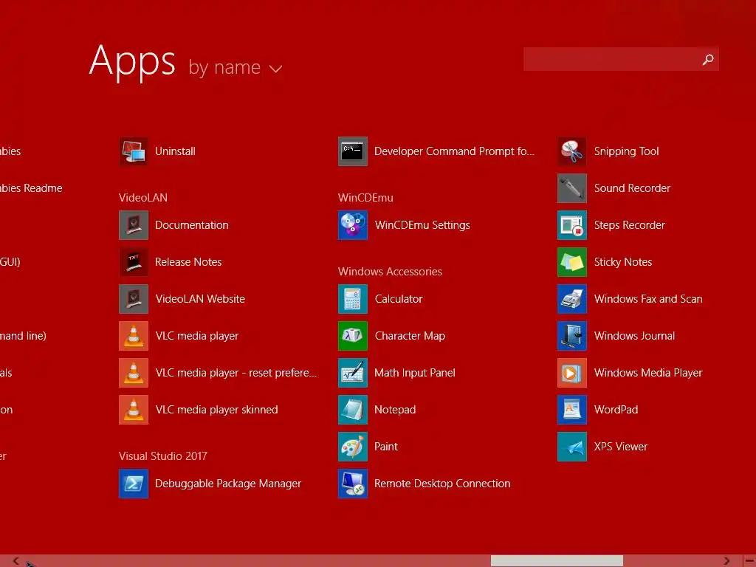Viewport: 756px width, 567px height.
Task: Open Windows Journal icon
Action: [572, 336]
